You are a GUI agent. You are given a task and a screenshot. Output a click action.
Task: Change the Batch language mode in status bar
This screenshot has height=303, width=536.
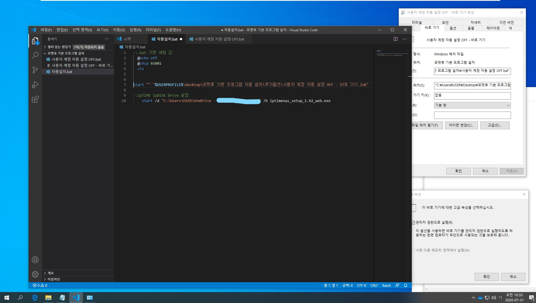[x=386, y=285]
